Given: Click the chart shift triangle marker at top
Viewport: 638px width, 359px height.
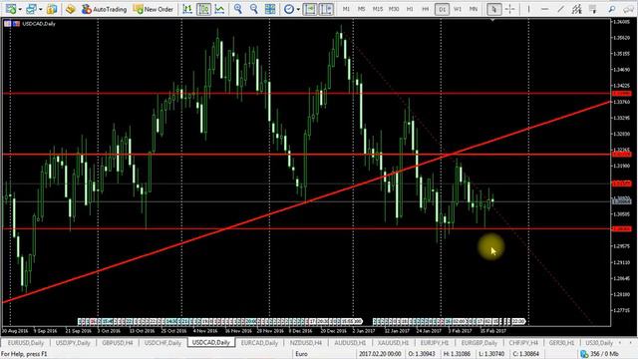Looking at the screenshot, I should coord(492,20).
